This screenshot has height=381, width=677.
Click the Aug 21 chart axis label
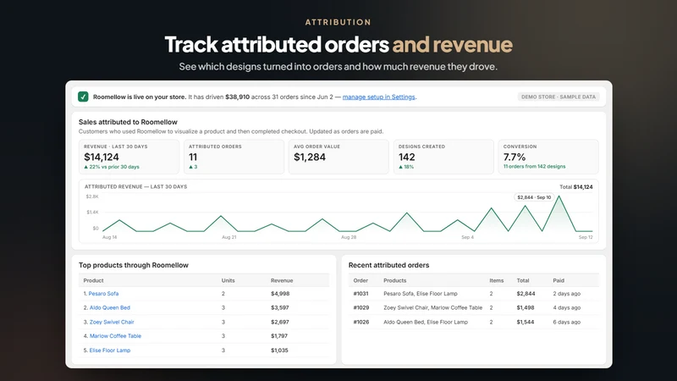click(x=228, y=237)
